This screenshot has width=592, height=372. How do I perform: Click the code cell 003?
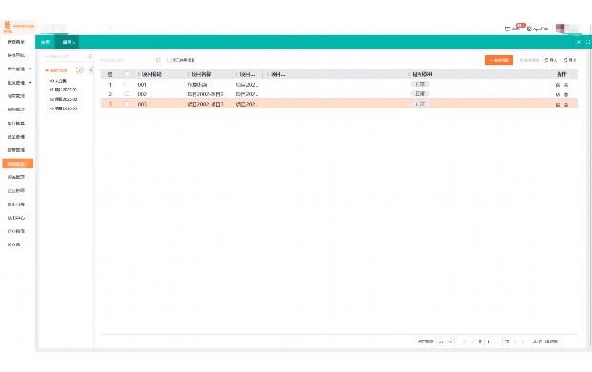pyautogui.click(x=142, y=104)
